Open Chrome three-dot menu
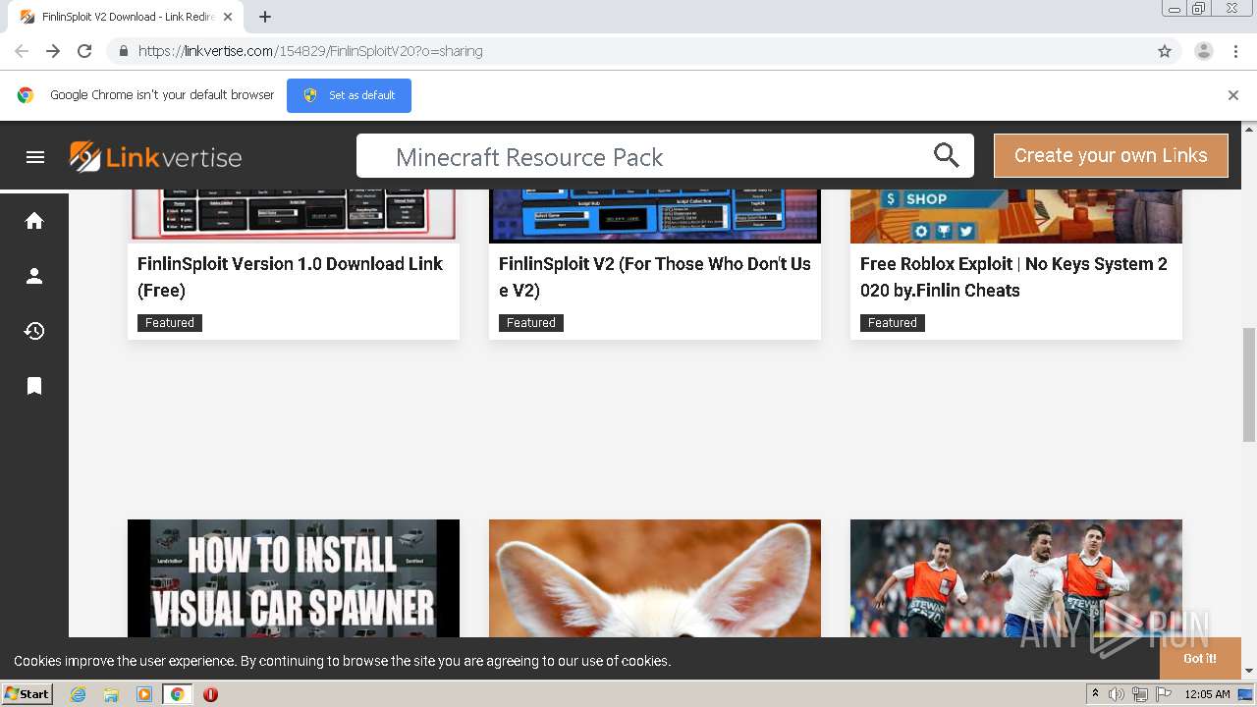 pos(1235,51)
